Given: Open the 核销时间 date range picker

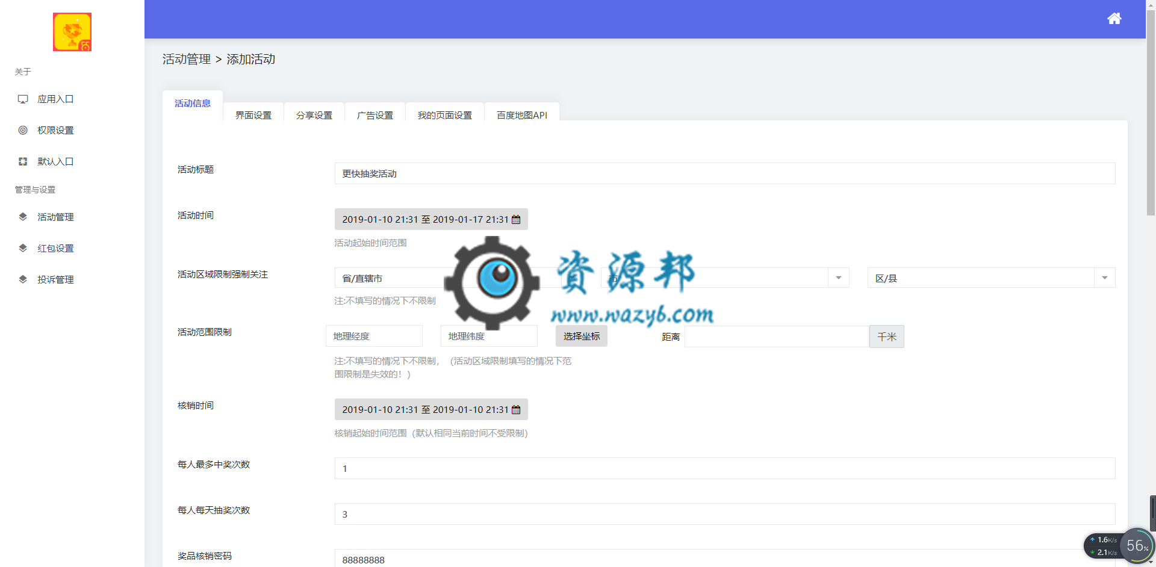Looking at the screenshot, I should pos(431,410).
